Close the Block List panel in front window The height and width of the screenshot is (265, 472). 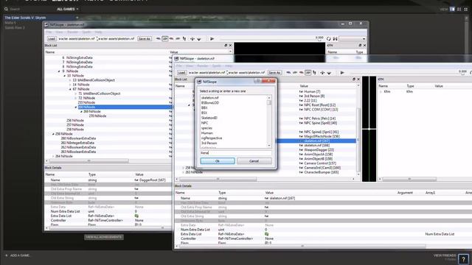(x=358, y=79)
